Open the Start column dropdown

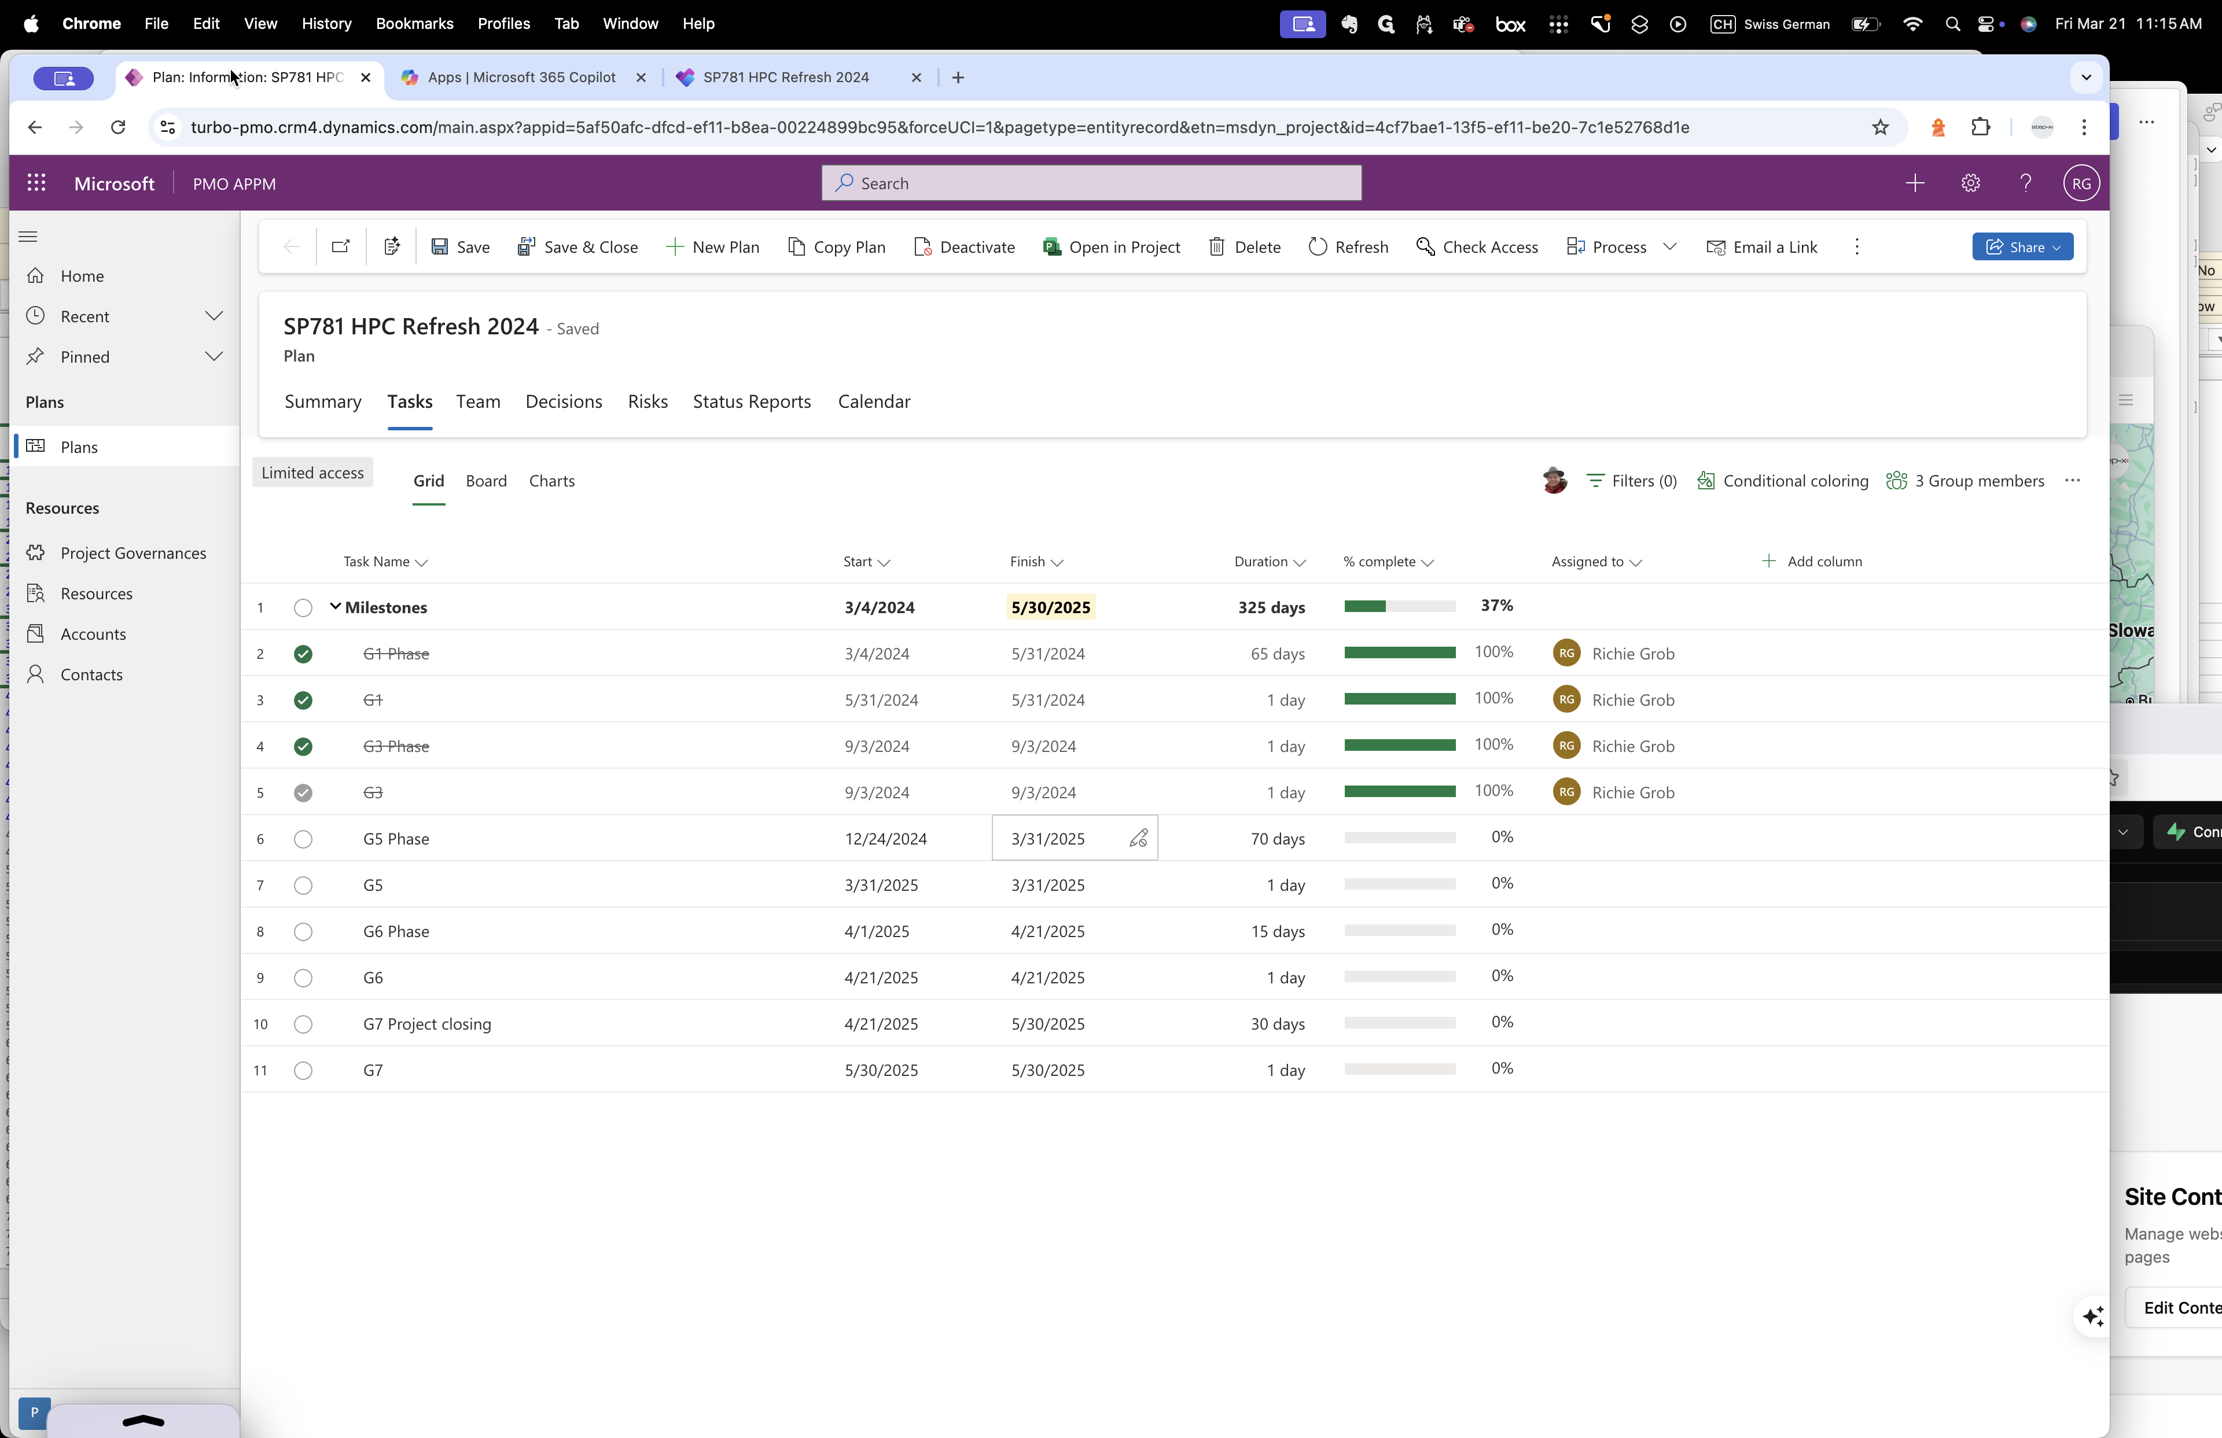coord(884,562)
